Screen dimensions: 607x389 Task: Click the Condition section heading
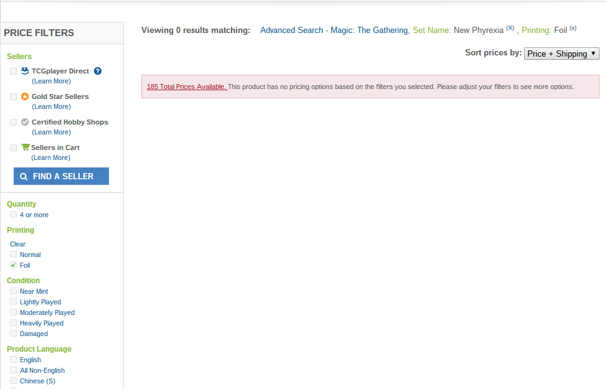[x=23, y=280]
